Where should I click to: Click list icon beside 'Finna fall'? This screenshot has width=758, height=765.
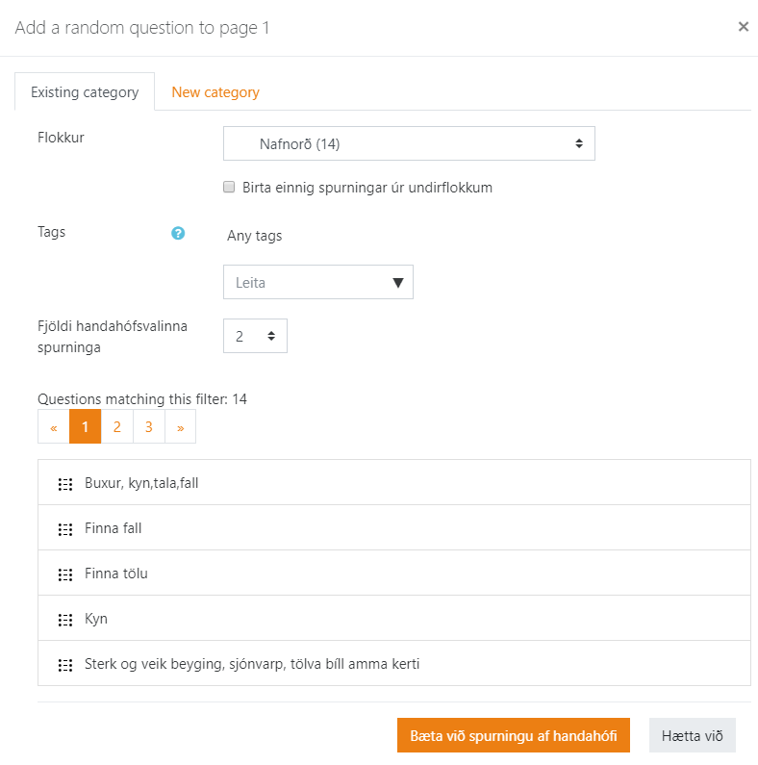point(65,528)
